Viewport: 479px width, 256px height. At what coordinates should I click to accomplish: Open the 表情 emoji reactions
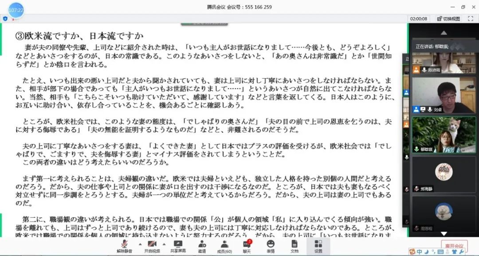click(x=271, y=246)
